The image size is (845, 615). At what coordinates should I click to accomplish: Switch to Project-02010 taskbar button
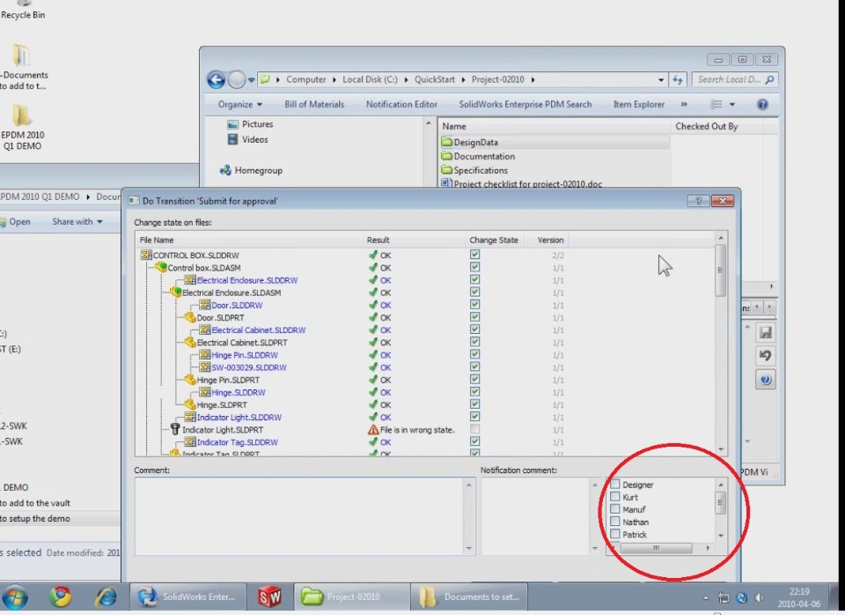[351, 597]
